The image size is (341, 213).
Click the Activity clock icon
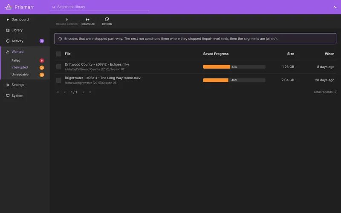(x=8, y=41)
